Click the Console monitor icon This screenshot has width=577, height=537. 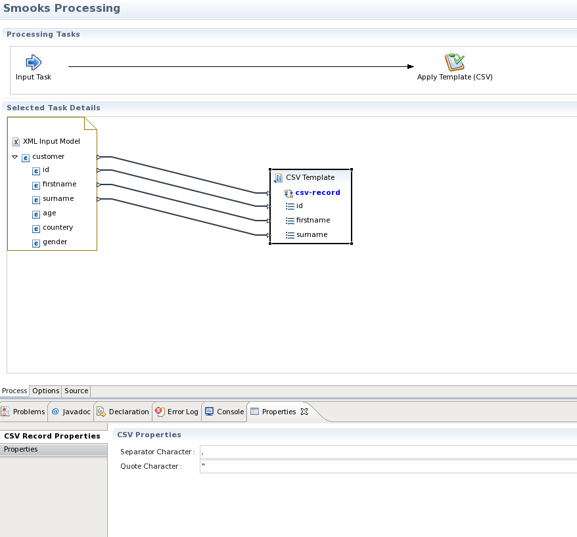click(x=210, y=412)
